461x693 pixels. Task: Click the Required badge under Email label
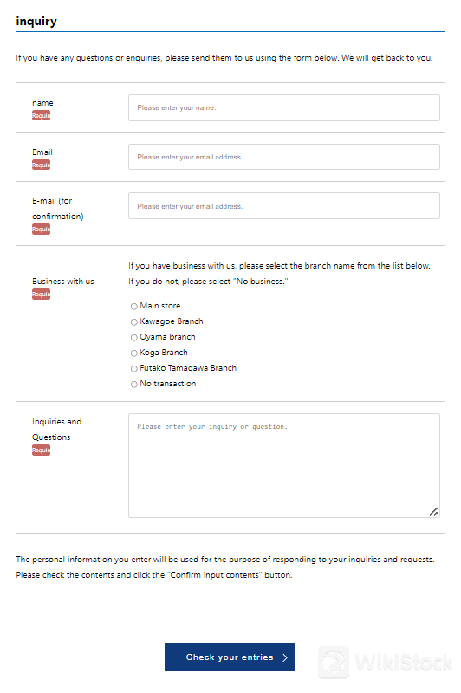[x=41, y=165]
